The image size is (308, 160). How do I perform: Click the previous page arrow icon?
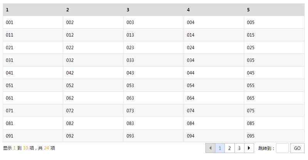pyautogui.click(x=211, y=148)
